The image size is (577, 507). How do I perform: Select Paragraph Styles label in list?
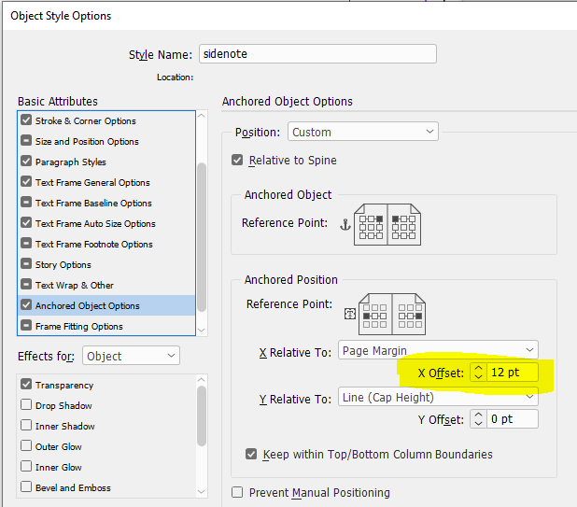pos(71,162)
